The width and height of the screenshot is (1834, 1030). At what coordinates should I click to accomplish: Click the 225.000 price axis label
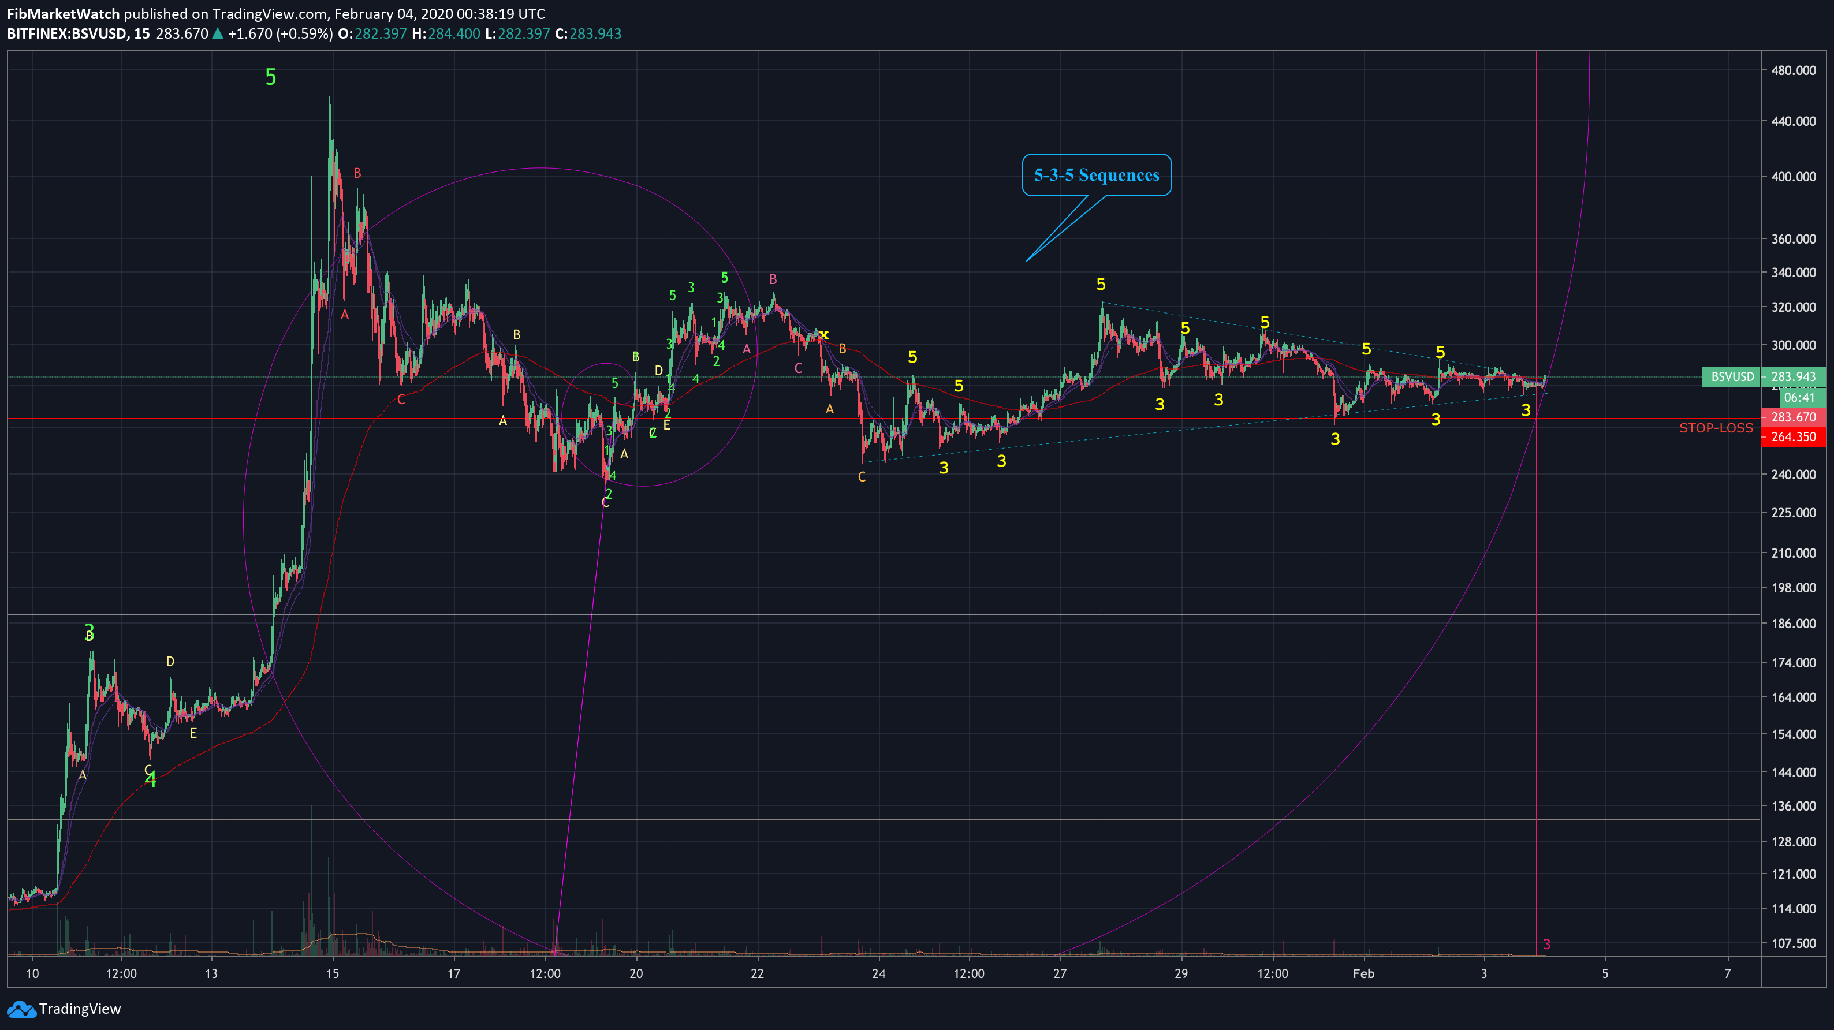click(x=1794, y=513)
